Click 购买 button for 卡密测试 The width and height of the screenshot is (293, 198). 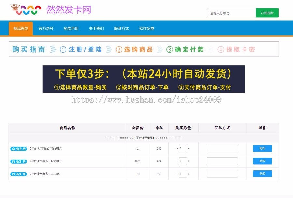coord(262,161)
